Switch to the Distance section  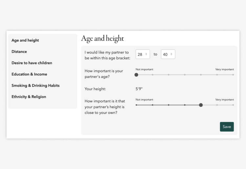19,52
